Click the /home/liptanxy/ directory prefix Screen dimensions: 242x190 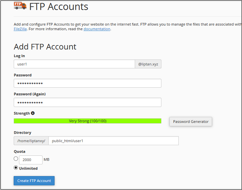[x=31, y=140]
